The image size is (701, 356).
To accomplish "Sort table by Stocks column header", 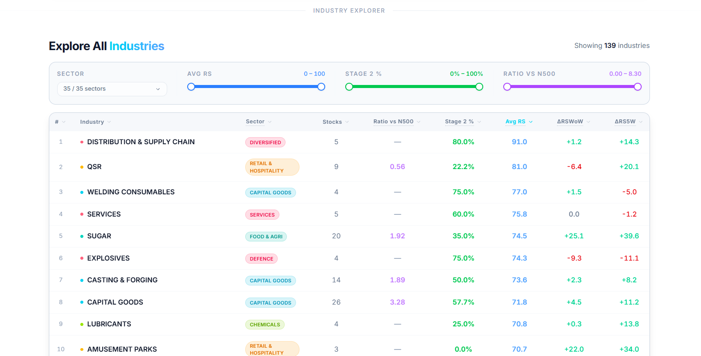I will click(335, 122).
